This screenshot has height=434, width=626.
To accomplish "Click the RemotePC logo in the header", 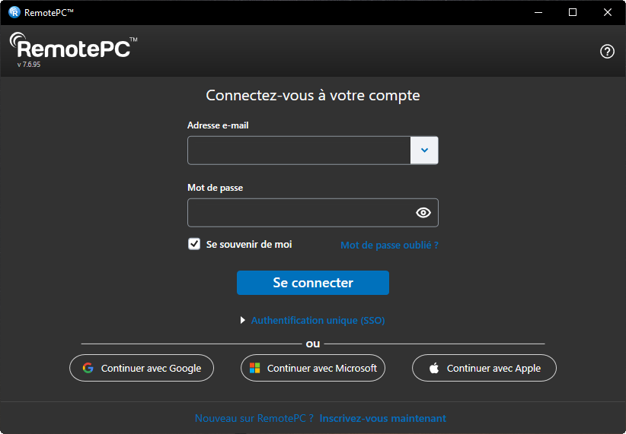I will point(73,46).
